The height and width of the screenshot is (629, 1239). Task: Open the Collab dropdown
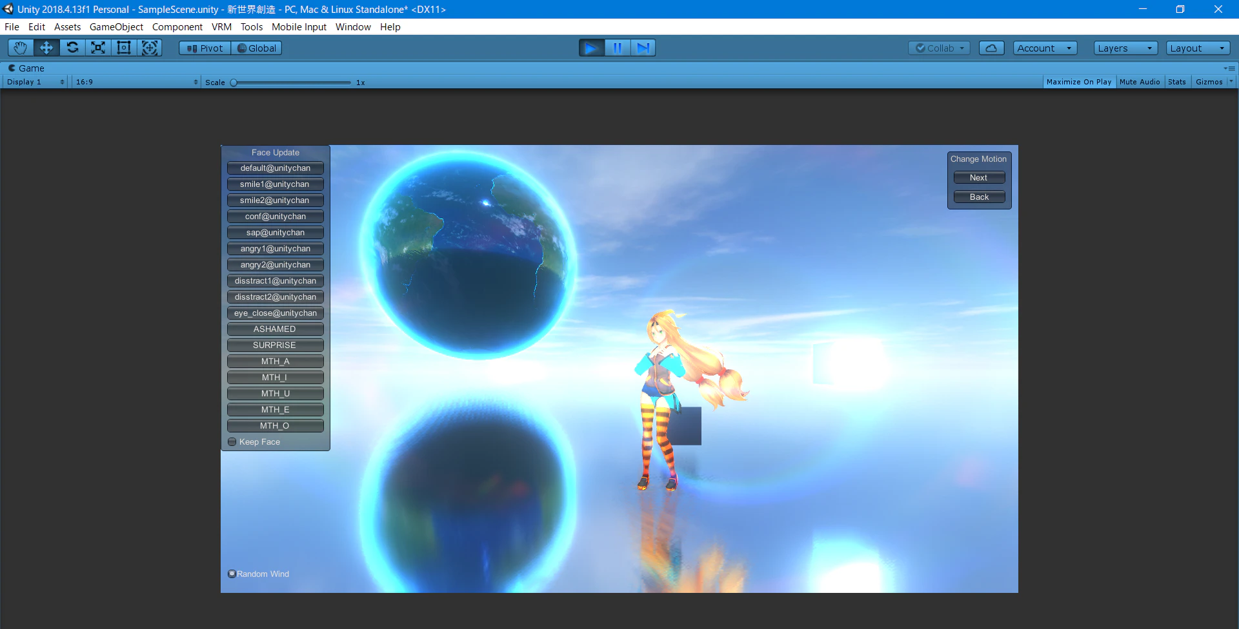pyautogui.click(x=939, y=48)
